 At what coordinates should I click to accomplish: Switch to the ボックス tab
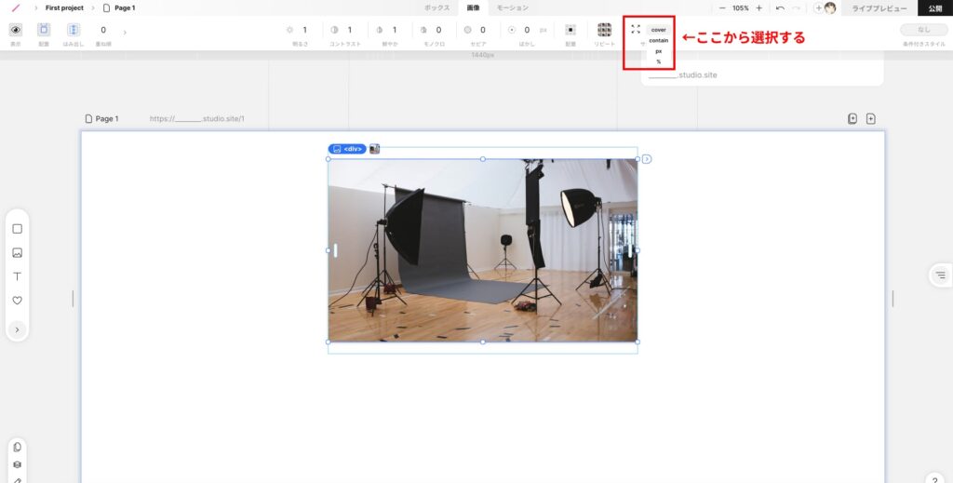(x=436, y=7)
